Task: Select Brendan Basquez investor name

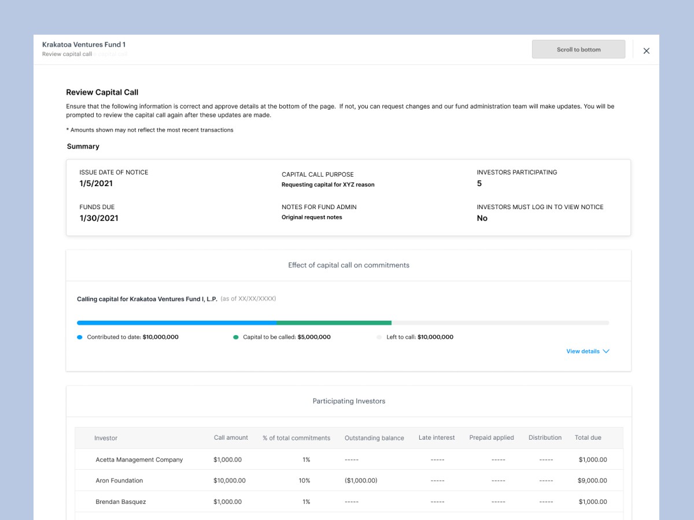Action: click(x=121, y=502)
